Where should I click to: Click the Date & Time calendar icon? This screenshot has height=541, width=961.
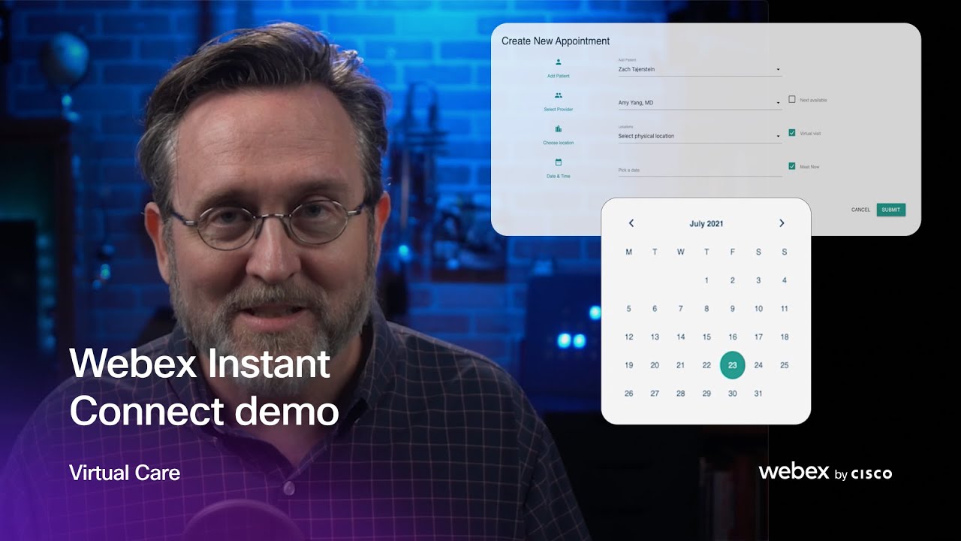558,162
